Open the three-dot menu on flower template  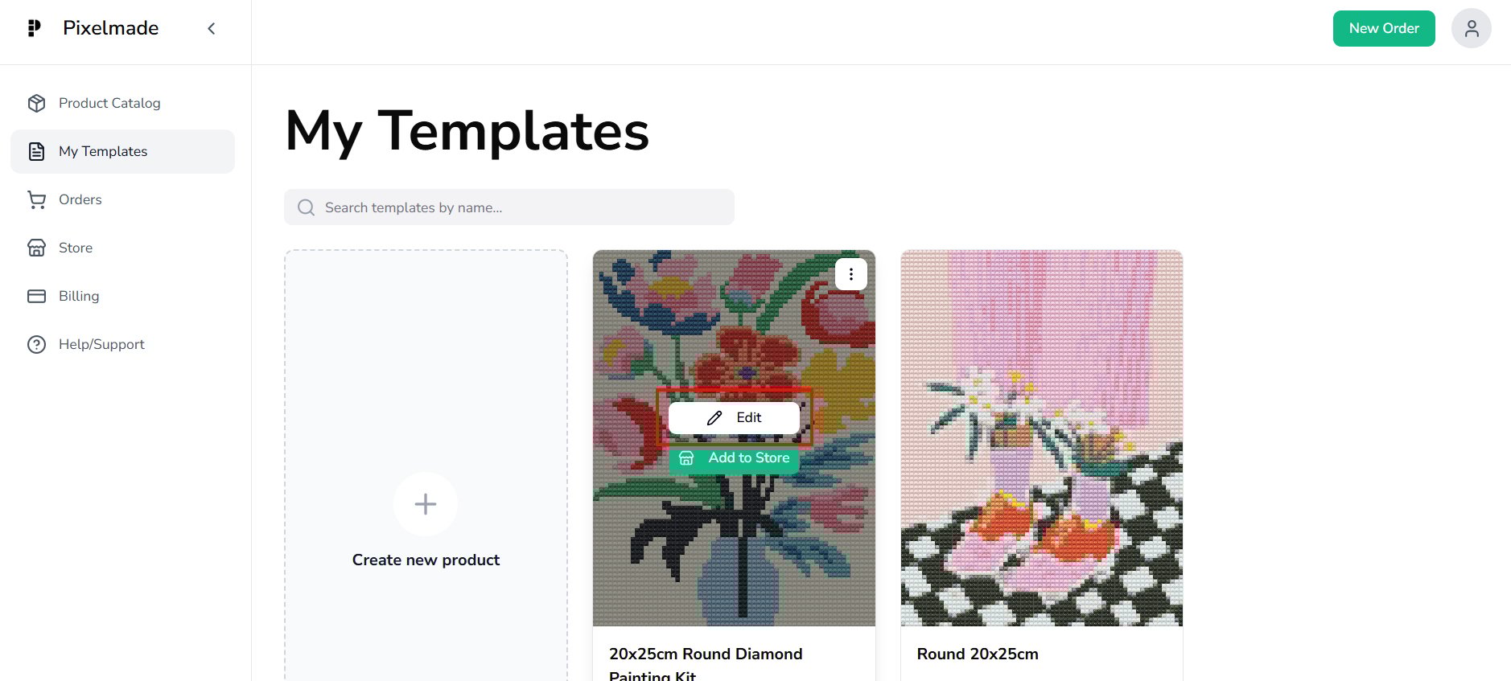coord(850,274)
